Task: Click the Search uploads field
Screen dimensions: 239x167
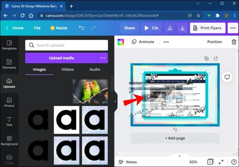Action: [x=67, y=45]
